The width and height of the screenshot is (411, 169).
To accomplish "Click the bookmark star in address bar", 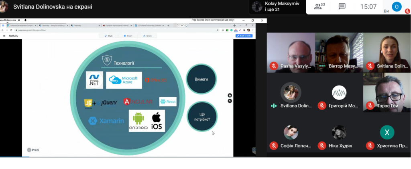I will point(218,30).
